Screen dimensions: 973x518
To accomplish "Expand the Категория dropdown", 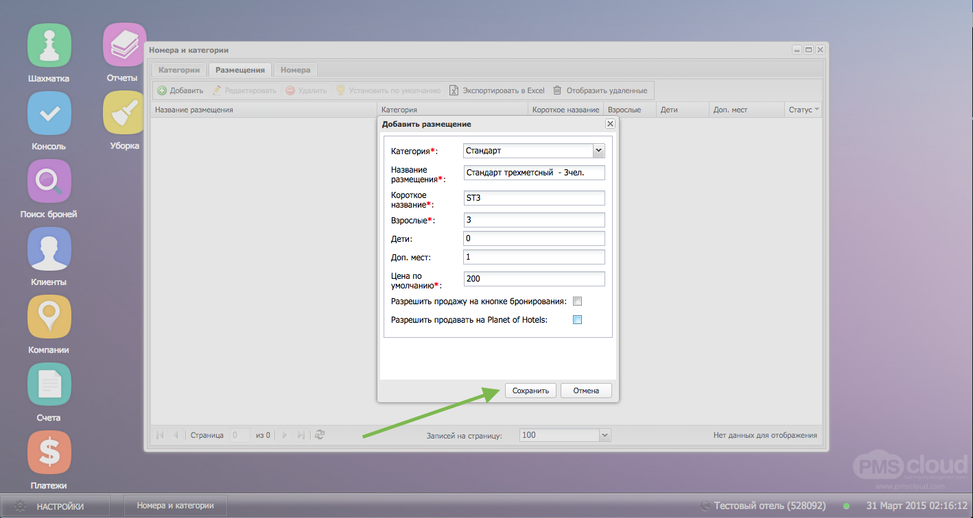I will pos(598,151).
